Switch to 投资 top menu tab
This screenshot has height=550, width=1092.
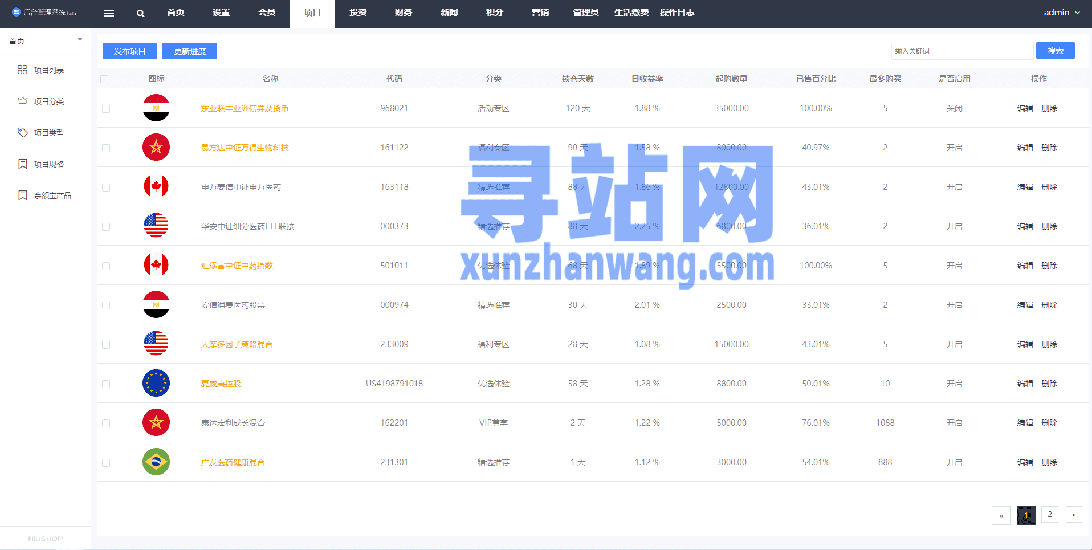point(358,13)
